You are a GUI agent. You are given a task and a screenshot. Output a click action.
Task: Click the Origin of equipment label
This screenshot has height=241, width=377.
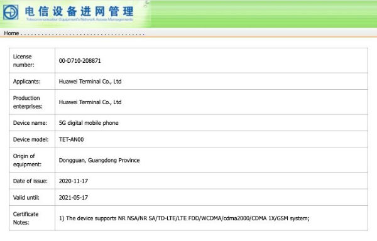27,160
